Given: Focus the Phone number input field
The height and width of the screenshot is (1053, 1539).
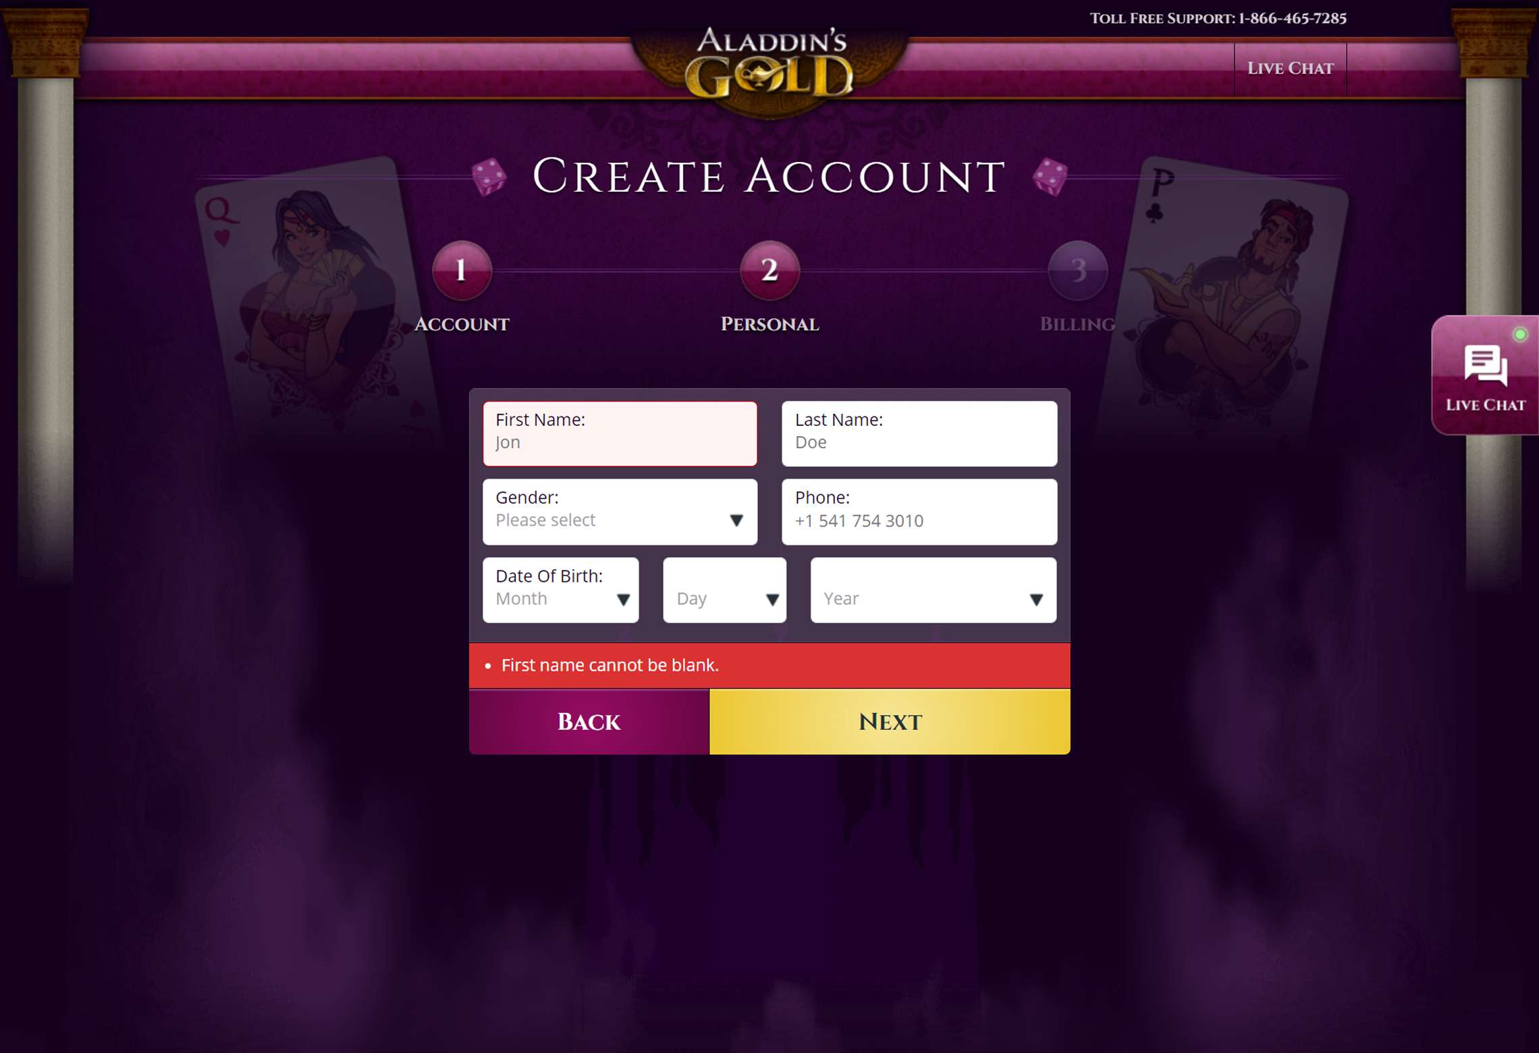Looking at the screenshot, I should (919, 512).
